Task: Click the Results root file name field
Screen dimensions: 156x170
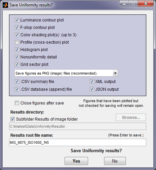Action: [78, 142]
